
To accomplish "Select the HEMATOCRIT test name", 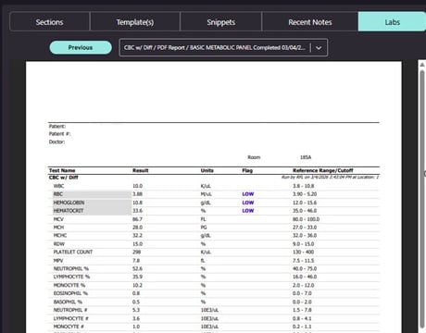I will pyautogui.click(x=69, y=211).
